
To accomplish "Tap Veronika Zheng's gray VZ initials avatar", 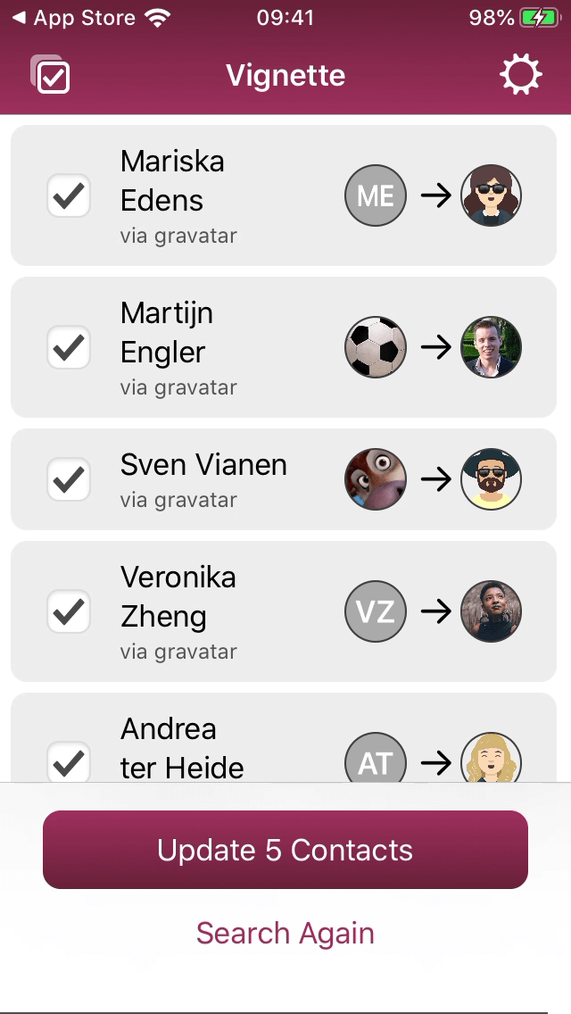I will (x=376, y=611).
